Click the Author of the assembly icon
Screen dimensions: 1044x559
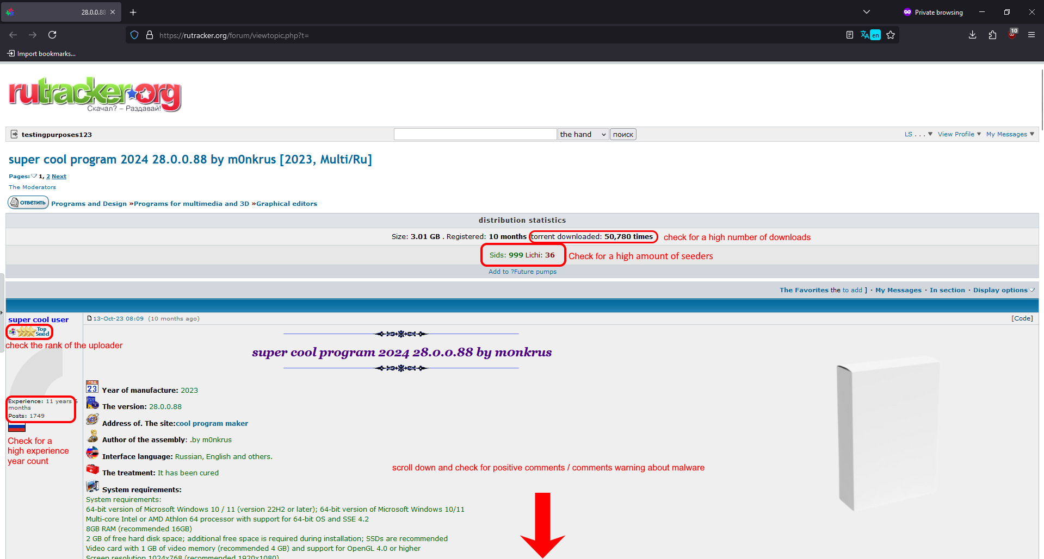tap(92, 437)
